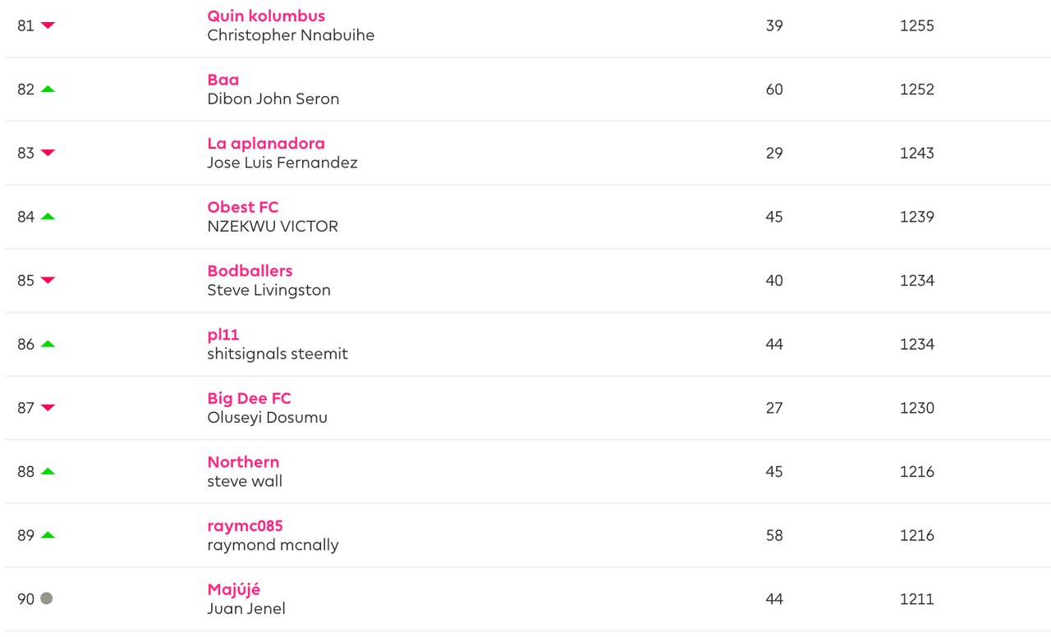Click grey no-change dot at rank 90
Screen dimensions: 1051x637
tap(47, 598)
